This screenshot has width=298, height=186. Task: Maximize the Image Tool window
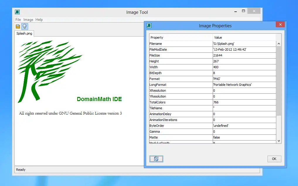(x=243, y=11)
